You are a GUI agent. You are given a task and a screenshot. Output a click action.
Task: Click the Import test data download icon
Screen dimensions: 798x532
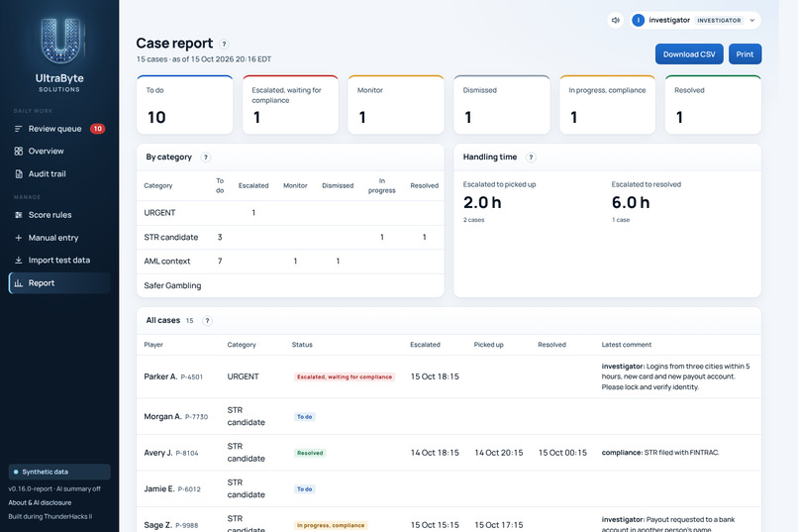(x=19, y=261)
